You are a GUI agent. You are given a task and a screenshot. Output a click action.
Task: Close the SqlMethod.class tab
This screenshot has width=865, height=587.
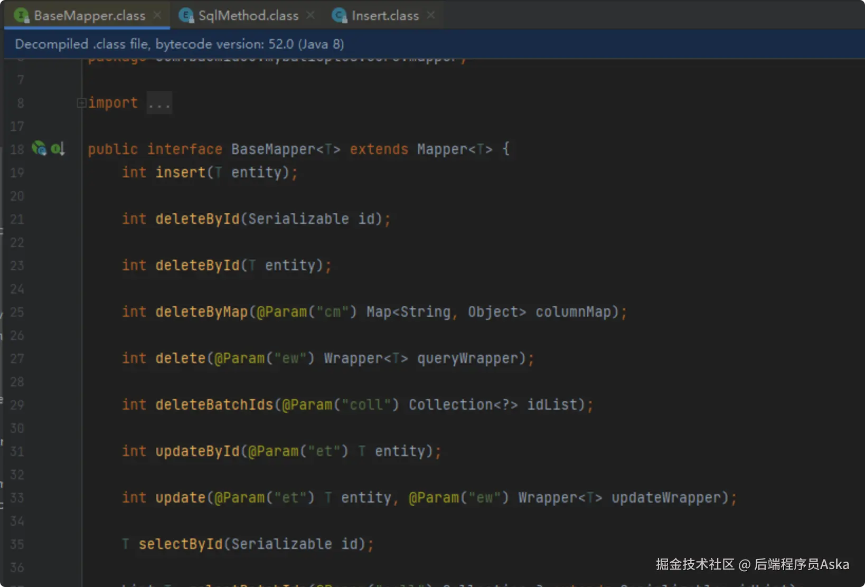click(x=311, y=15)
